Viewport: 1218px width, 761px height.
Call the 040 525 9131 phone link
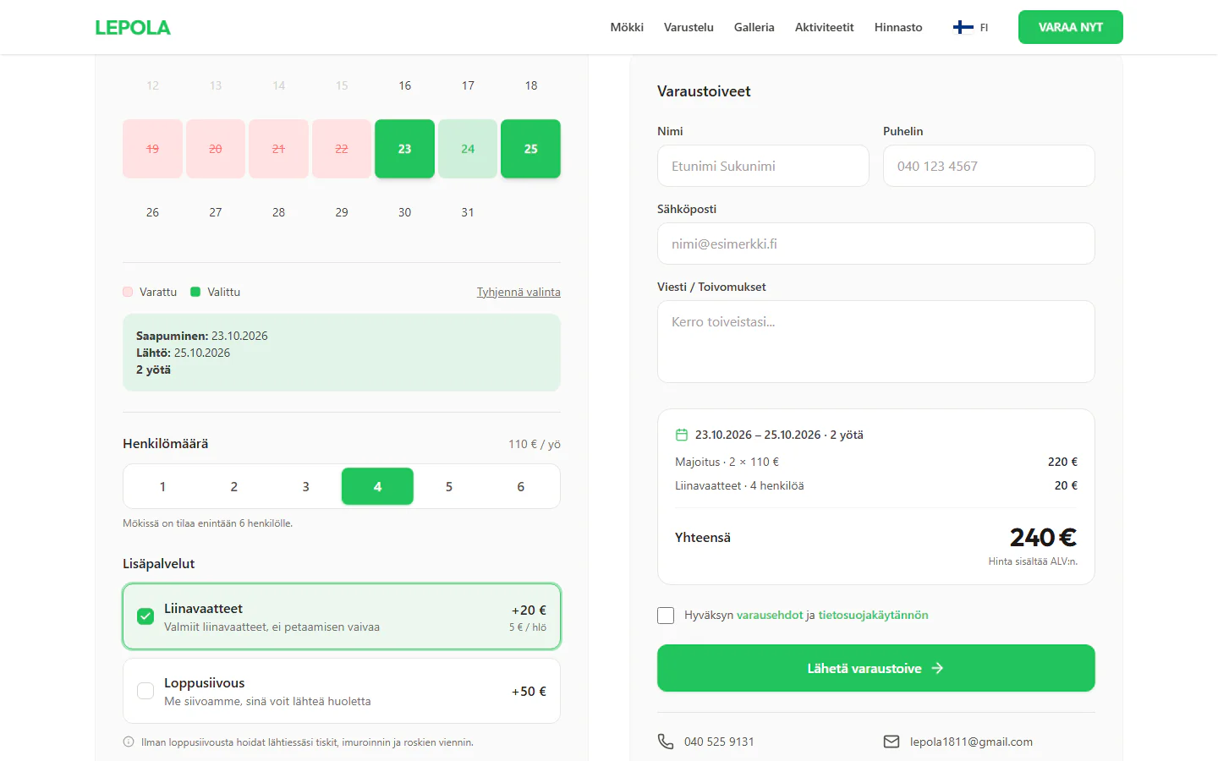[719, 742]
